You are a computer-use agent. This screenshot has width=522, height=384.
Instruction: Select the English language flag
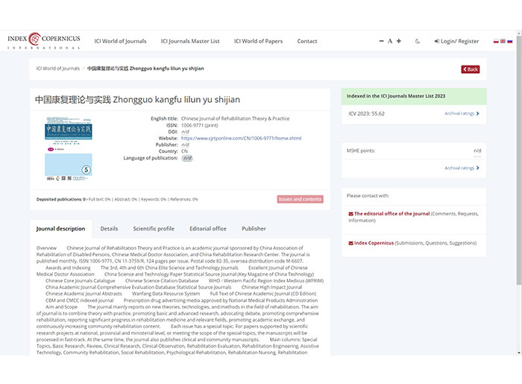[x=503, y=41]
